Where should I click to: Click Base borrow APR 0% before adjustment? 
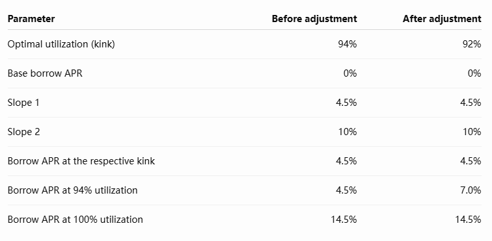pyautogui.click(x=350, y=73)
